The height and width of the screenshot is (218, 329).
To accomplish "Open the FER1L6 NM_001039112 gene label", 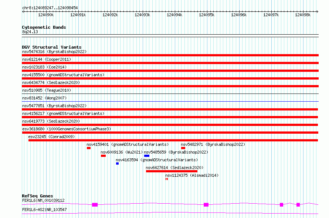I will pos(43,200).
